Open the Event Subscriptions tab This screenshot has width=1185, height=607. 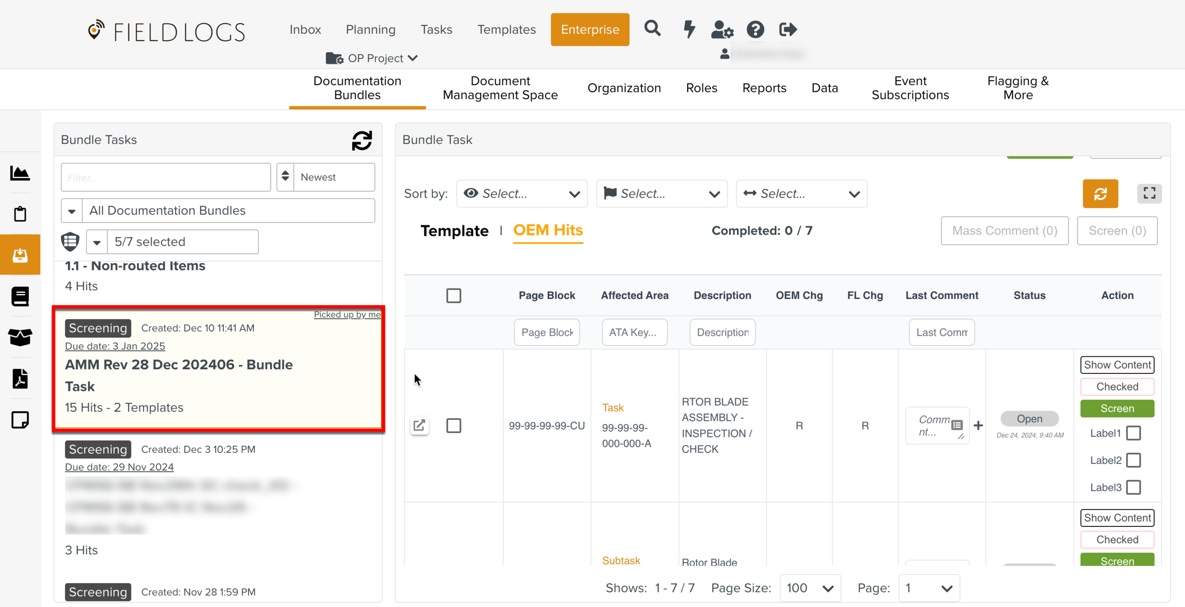910,88
